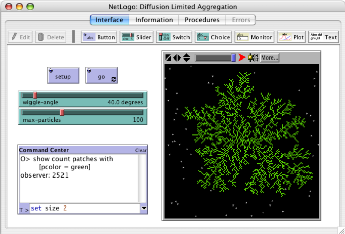
Task: Switch to the Information tab
Action: [154, 20]
